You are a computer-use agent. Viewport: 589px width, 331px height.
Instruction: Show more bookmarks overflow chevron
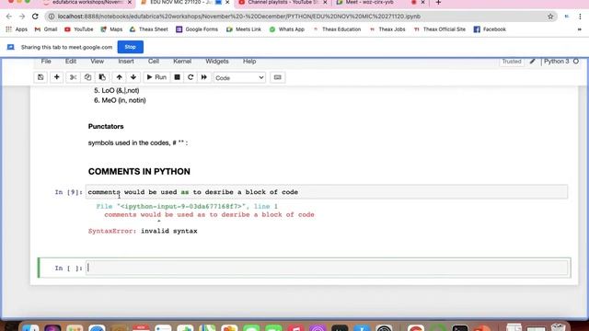coord(579,29)
